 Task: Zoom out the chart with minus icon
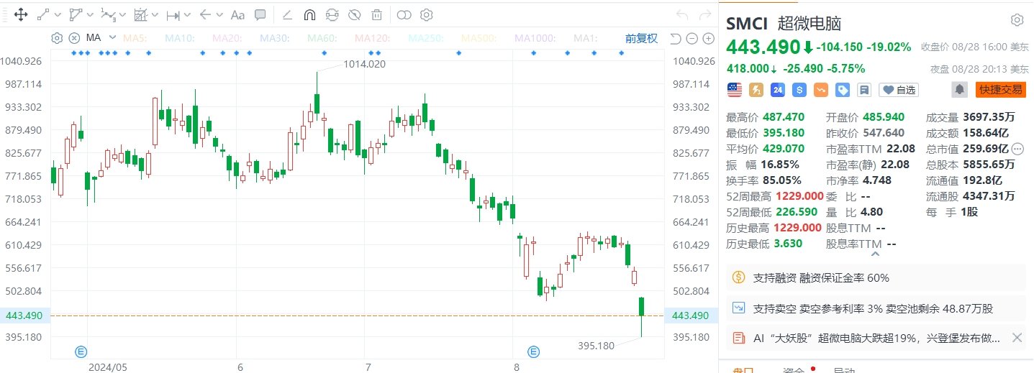691,39
